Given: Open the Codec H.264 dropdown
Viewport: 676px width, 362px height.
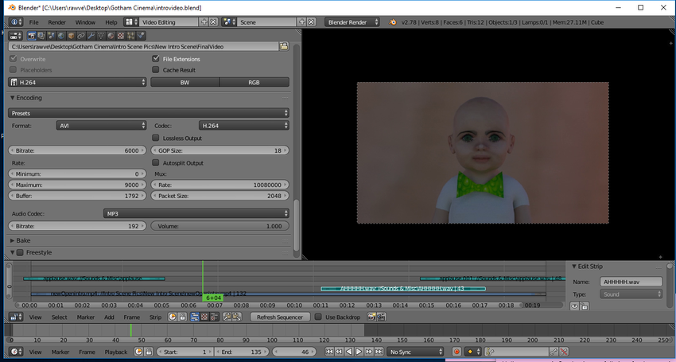Looking at the screenshot, I should 244,126.
